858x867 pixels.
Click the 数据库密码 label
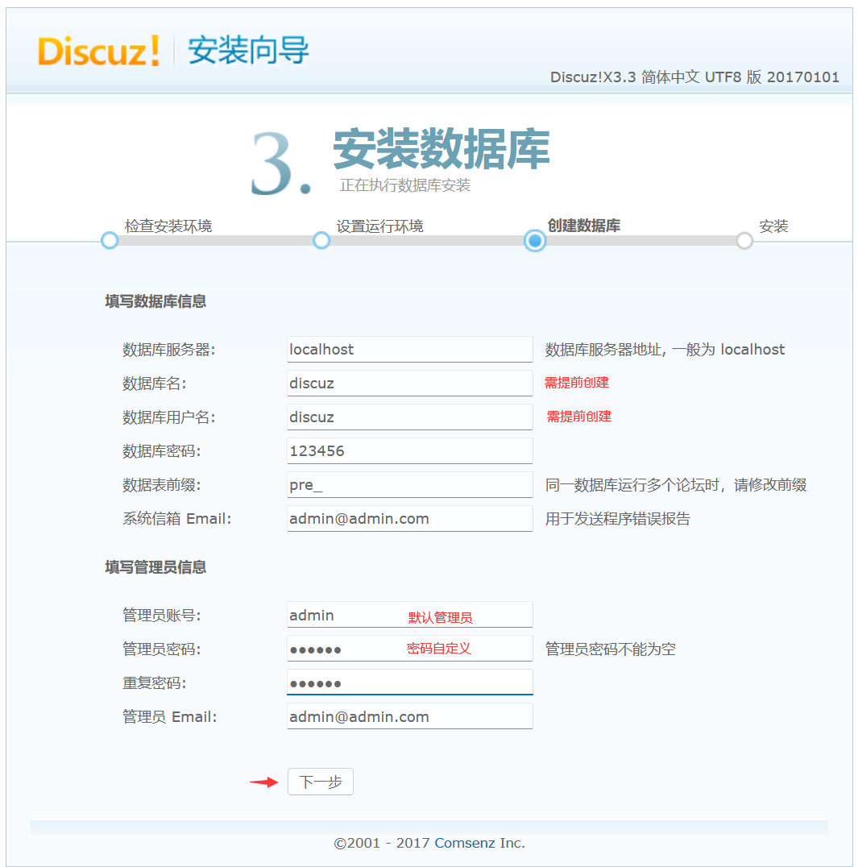coord(161,450)
